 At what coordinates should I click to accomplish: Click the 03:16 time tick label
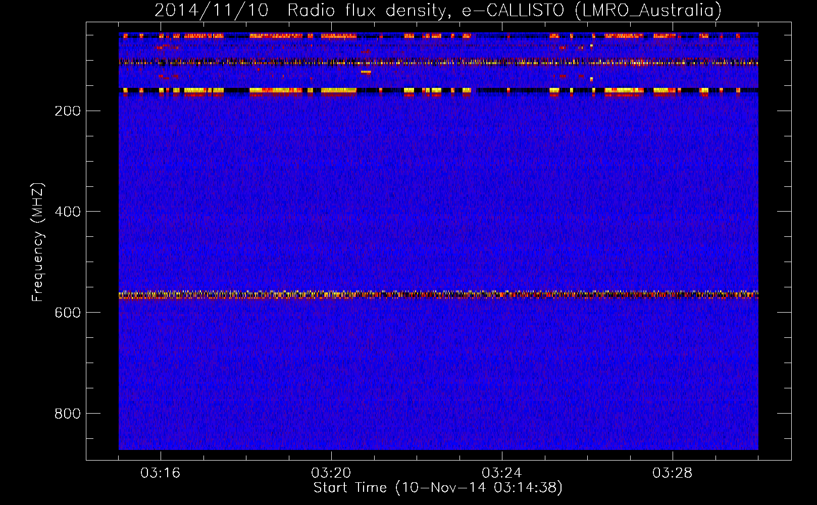(160, 473)
